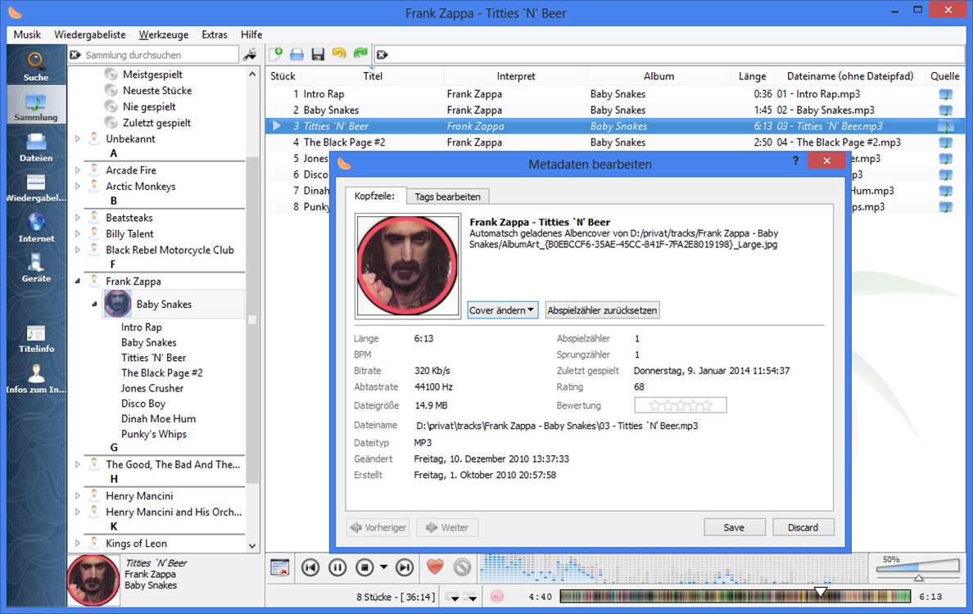Screen dimensions: 973x614
Task: Click the source icon for Intro Rap row
Action: [x=945, y=94]
